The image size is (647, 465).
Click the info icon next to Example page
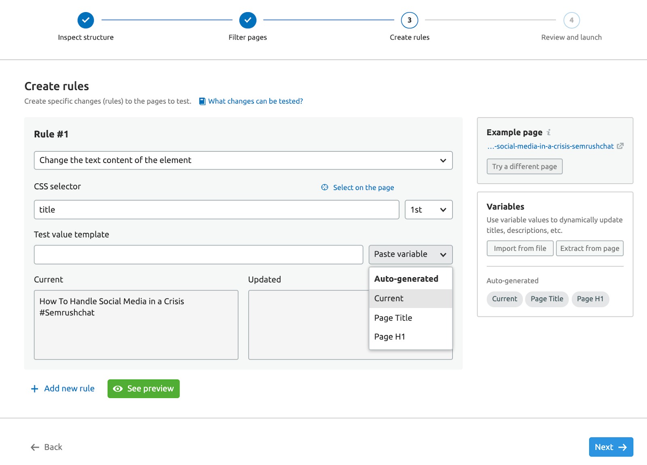549,132
